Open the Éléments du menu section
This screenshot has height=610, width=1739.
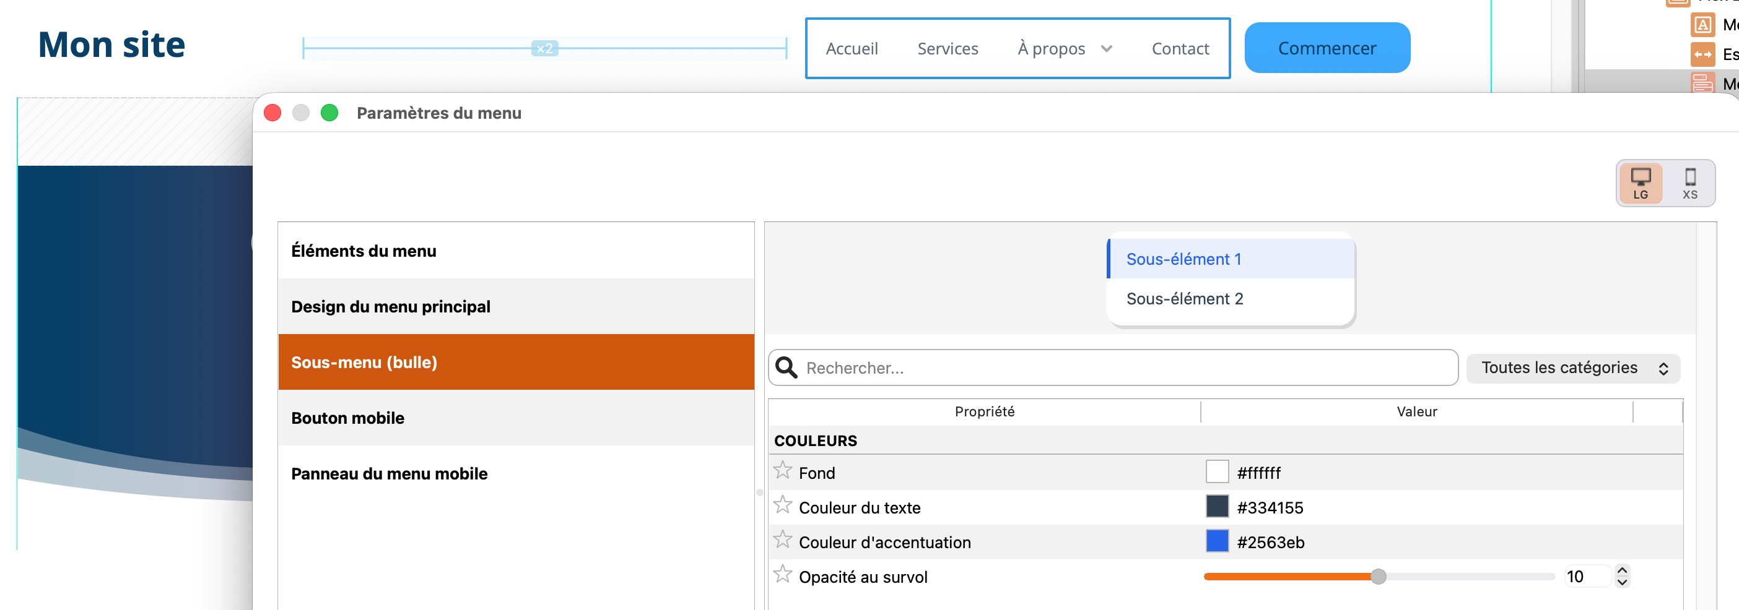click(x=516, y=251)
